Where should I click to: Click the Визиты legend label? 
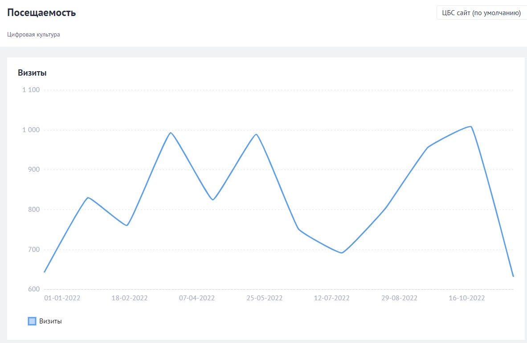50,321
